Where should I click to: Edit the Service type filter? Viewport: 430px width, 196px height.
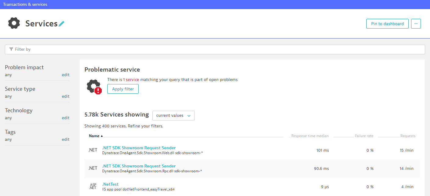pos(66,96)
